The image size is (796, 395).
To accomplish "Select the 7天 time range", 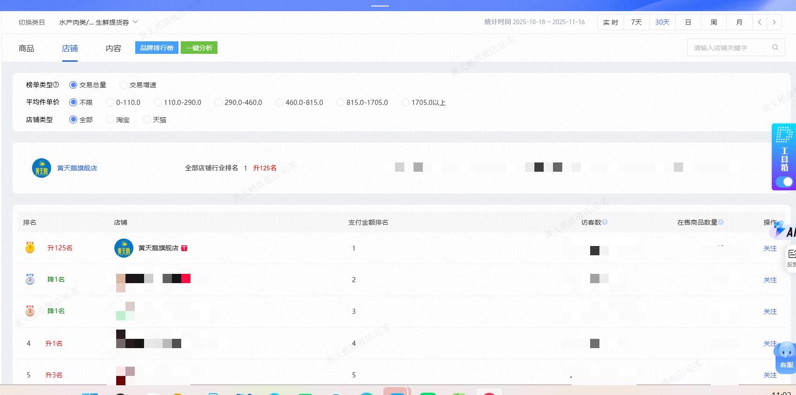I will point(636,22).
